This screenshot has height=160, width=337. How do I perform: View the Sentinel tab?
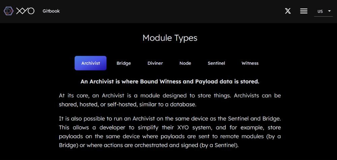216,63
